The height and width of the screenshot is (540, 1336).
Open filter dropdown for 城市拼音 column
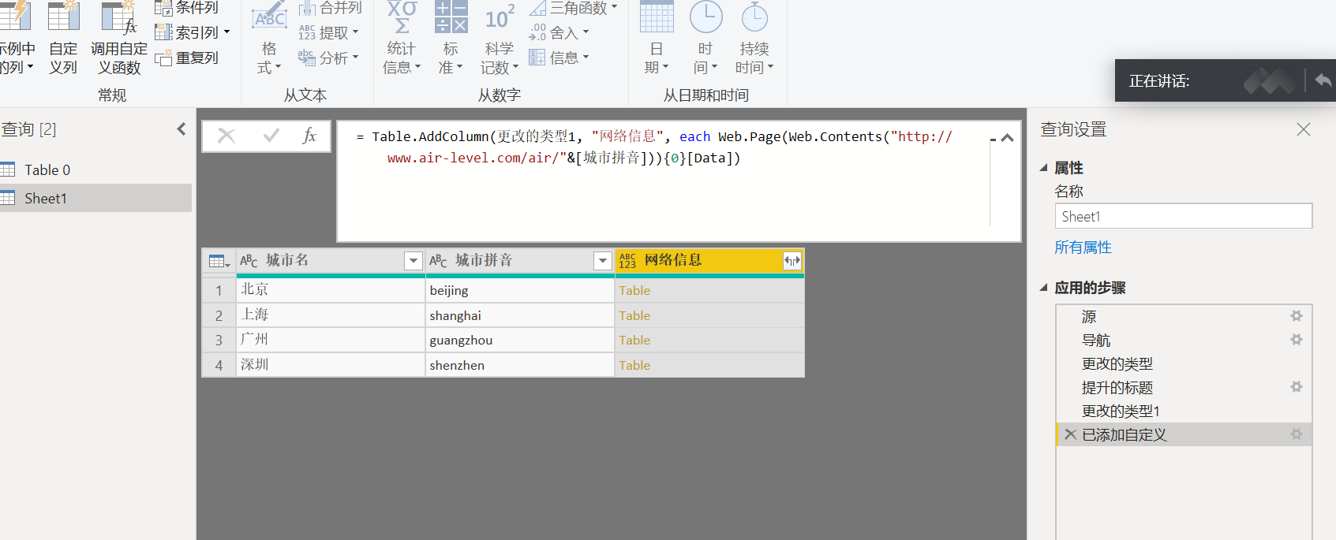pyautogui.click(x=602, y=260)
